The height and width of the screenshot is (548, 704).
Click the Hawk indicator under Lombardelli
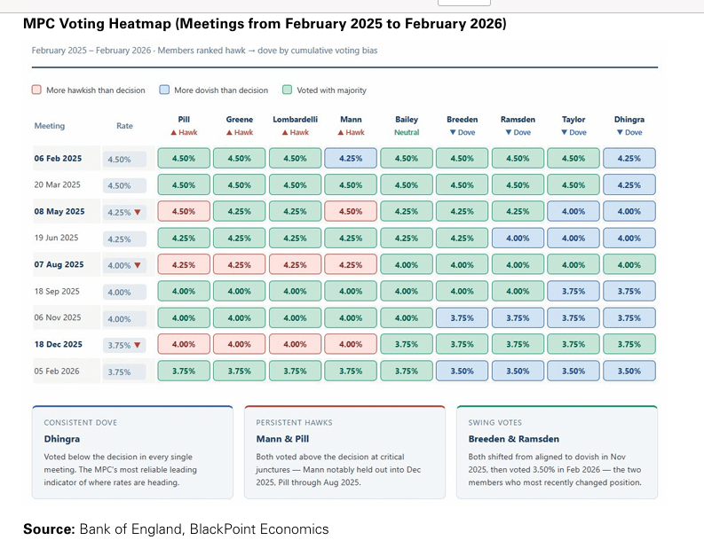tap(295, 132)
